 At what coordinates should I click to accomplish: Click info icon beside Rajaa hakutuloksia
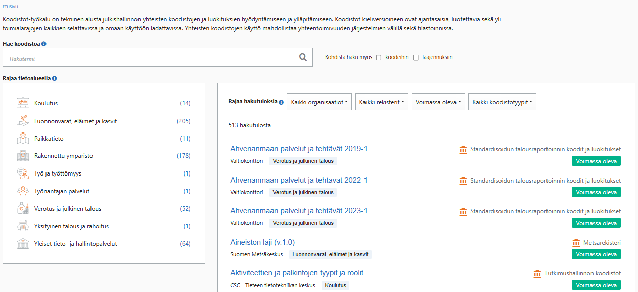[x=281, y=102]
